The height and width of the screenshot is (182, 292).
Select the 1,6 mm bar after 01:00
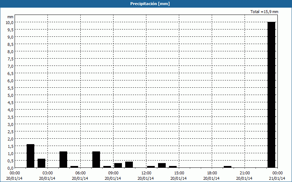[x=30, y=156]
